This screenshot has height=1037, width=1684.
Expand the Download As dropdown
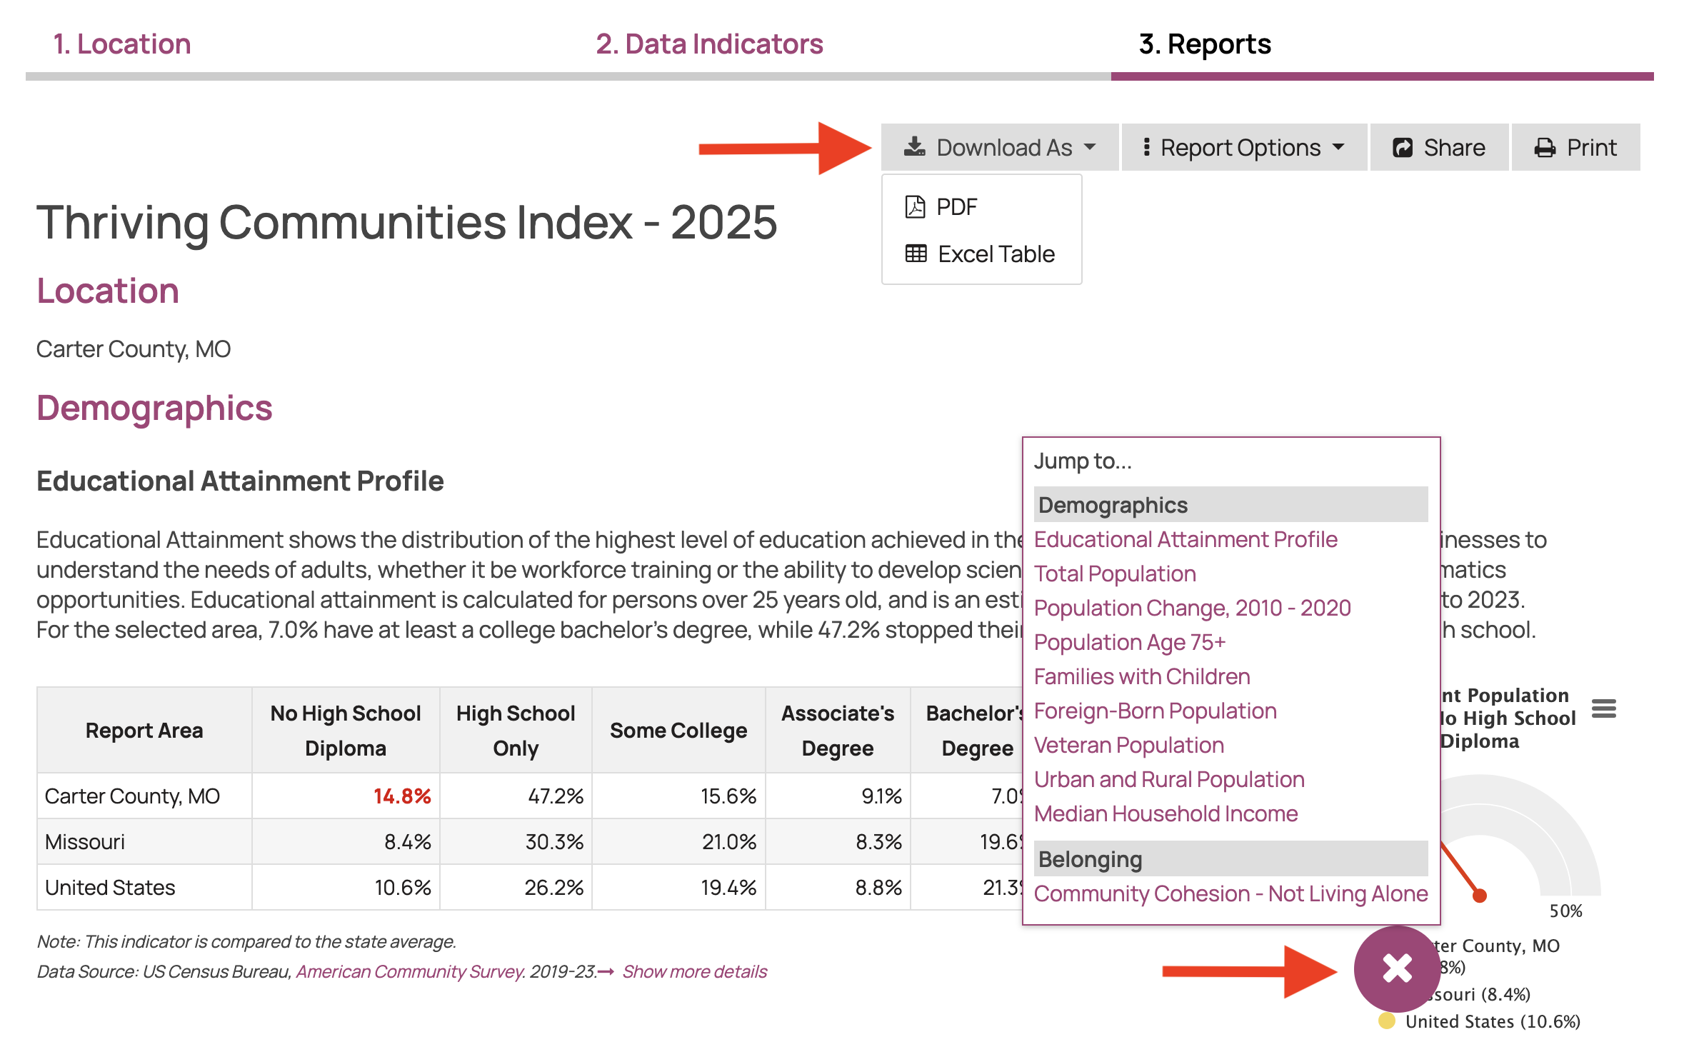(x=999, y=146)
